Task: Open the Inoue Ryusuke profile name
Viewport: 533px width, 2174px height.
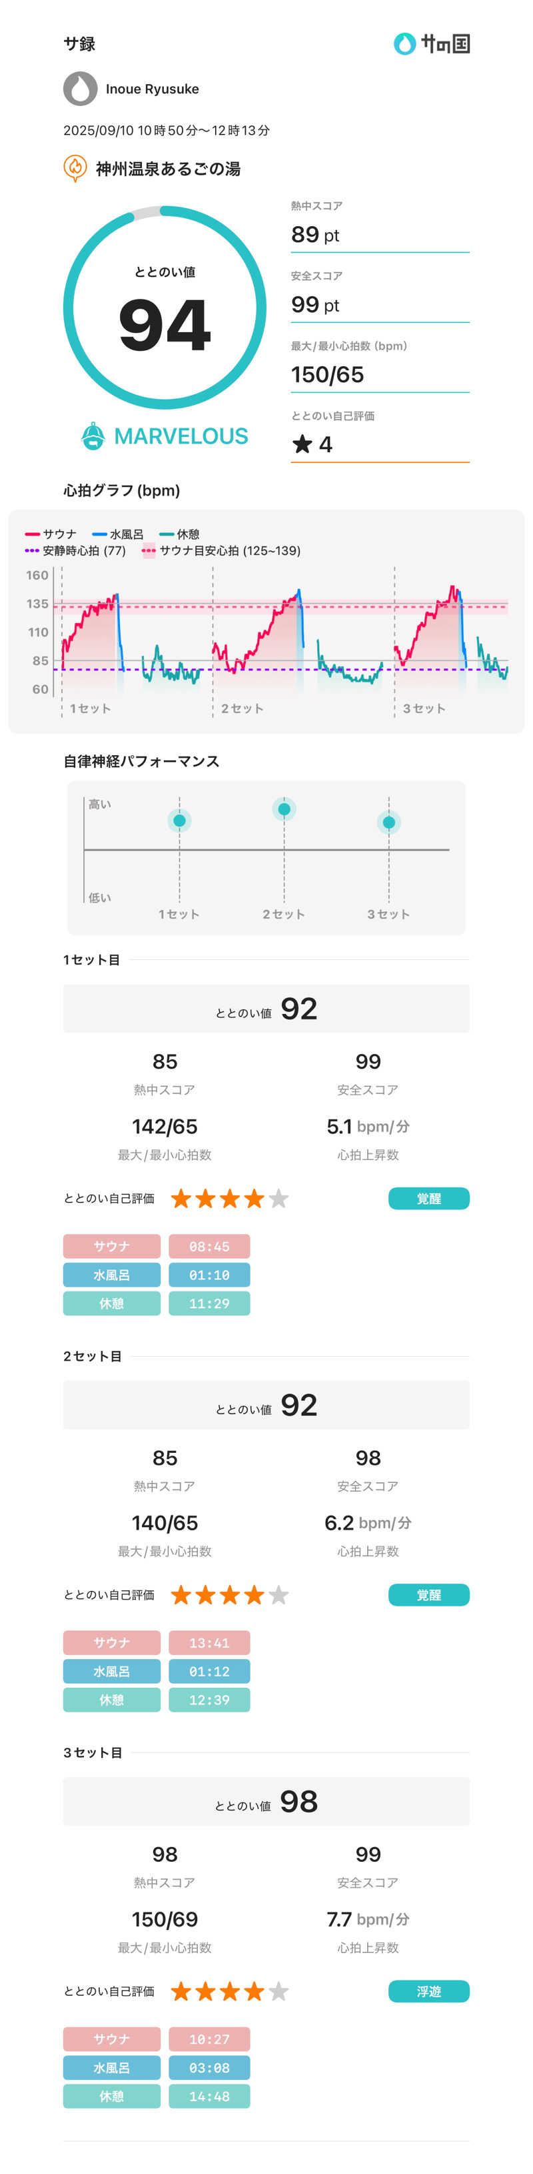Action: point(152,89)
